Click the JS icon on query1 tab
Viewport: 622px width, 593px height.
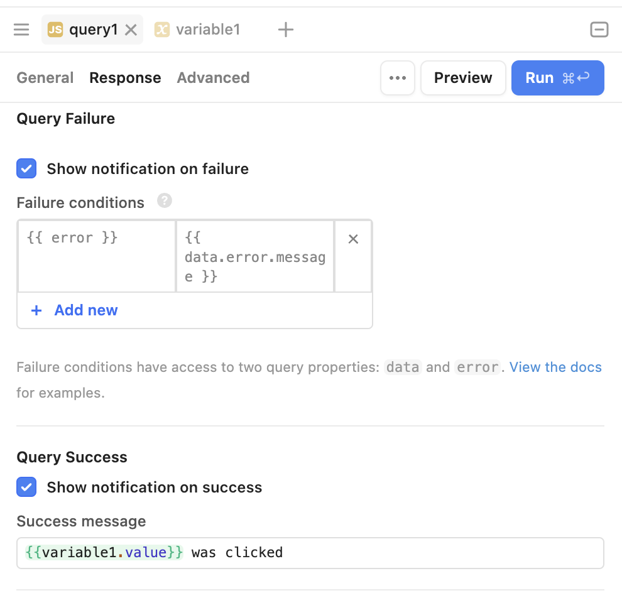pyautogui.click(x=56, y=30)
